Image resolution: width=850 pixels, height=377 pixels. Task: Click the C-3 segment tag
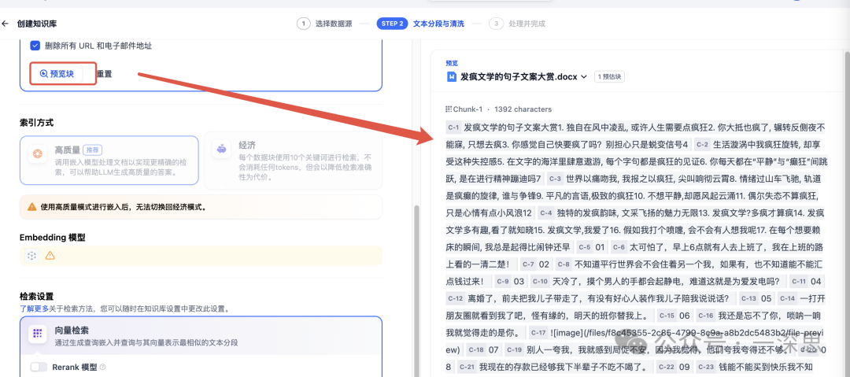555,179
